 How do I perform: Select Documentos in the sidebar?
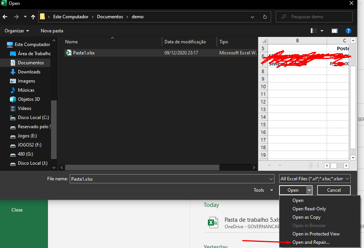click(x=27, y=63)
